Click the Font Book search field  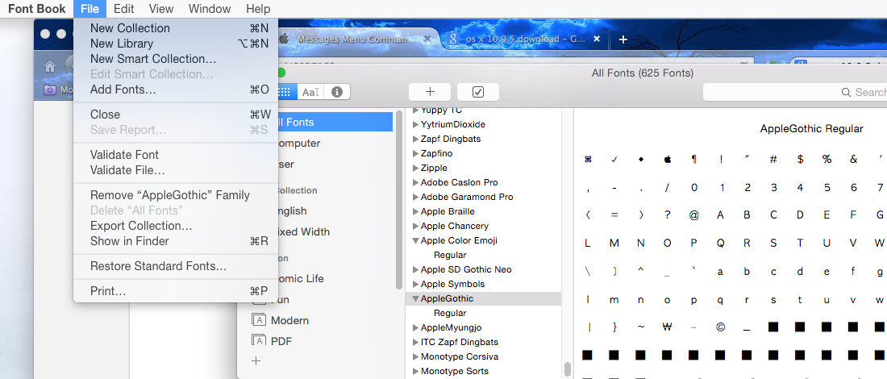tap(795, 92)
